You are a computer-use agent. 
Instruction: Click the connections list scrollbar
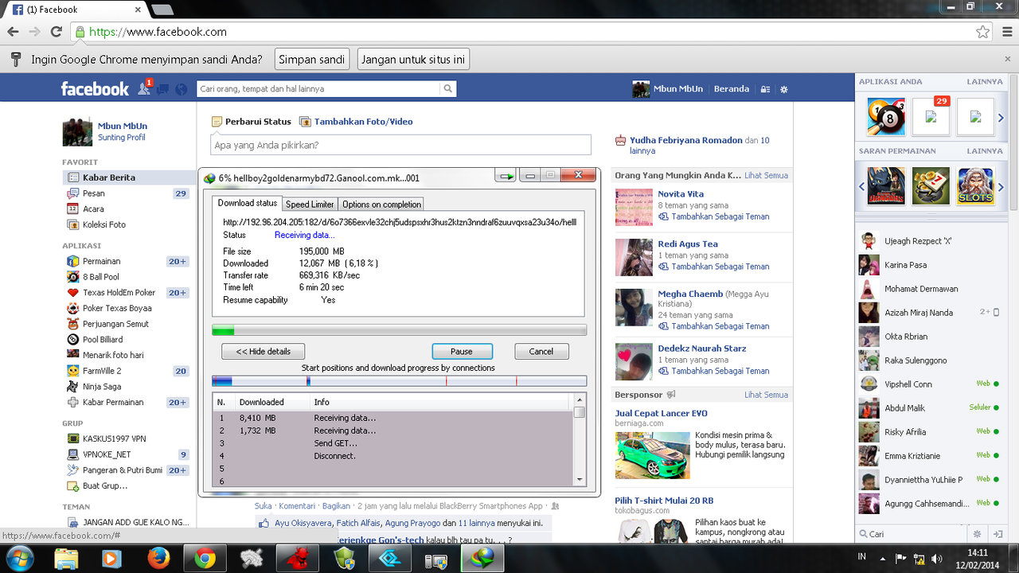coord(580,439)
